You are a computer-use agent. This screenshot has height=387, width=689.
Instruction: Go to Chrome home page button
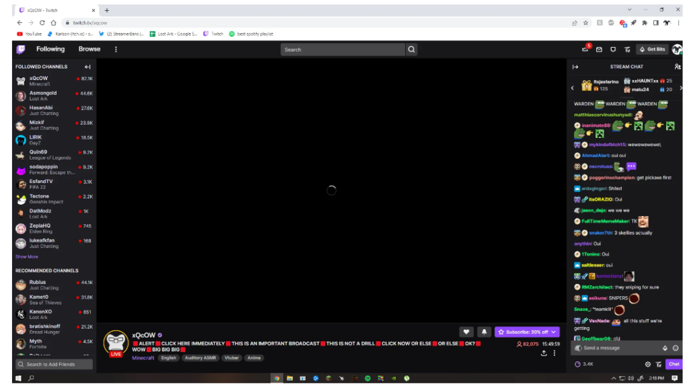(53, 23)
